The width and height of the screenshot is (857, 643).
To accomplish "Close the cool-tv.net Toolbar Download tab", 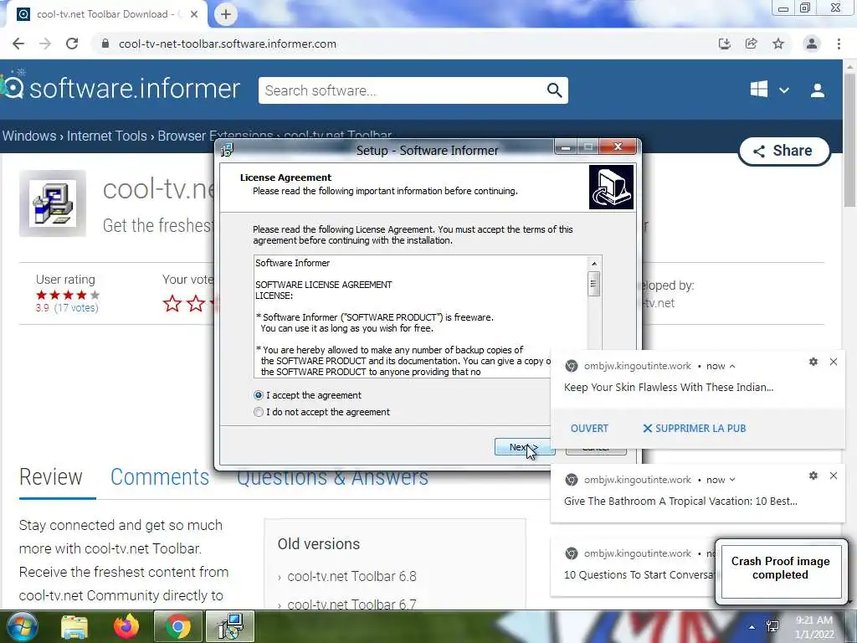I will tap(194, 14).
